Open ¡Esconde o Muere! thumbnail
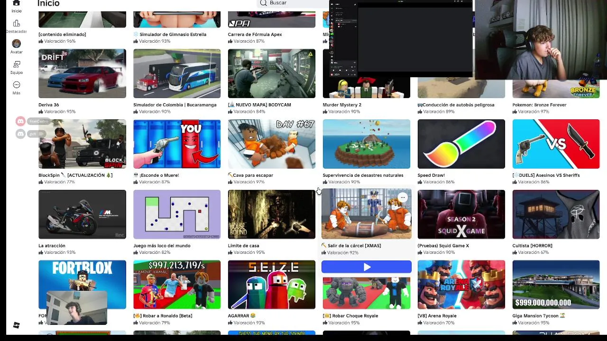The height and width of the screenshot is (341, 607). pos(177,144)
